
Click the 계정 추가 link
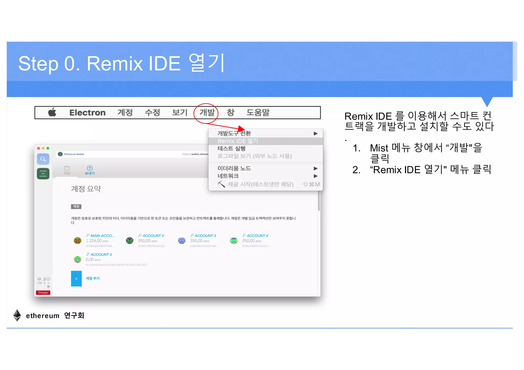point(93,278)
